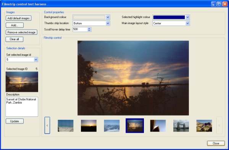The image size is (229, 150).
Task: Open the Selected highlight colour picker
Action: pyautogui.click(x=187, y=17)
